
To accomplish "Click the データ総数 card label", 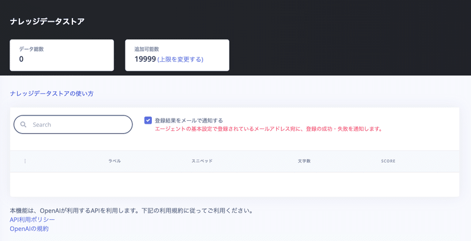I will [32, 49].
